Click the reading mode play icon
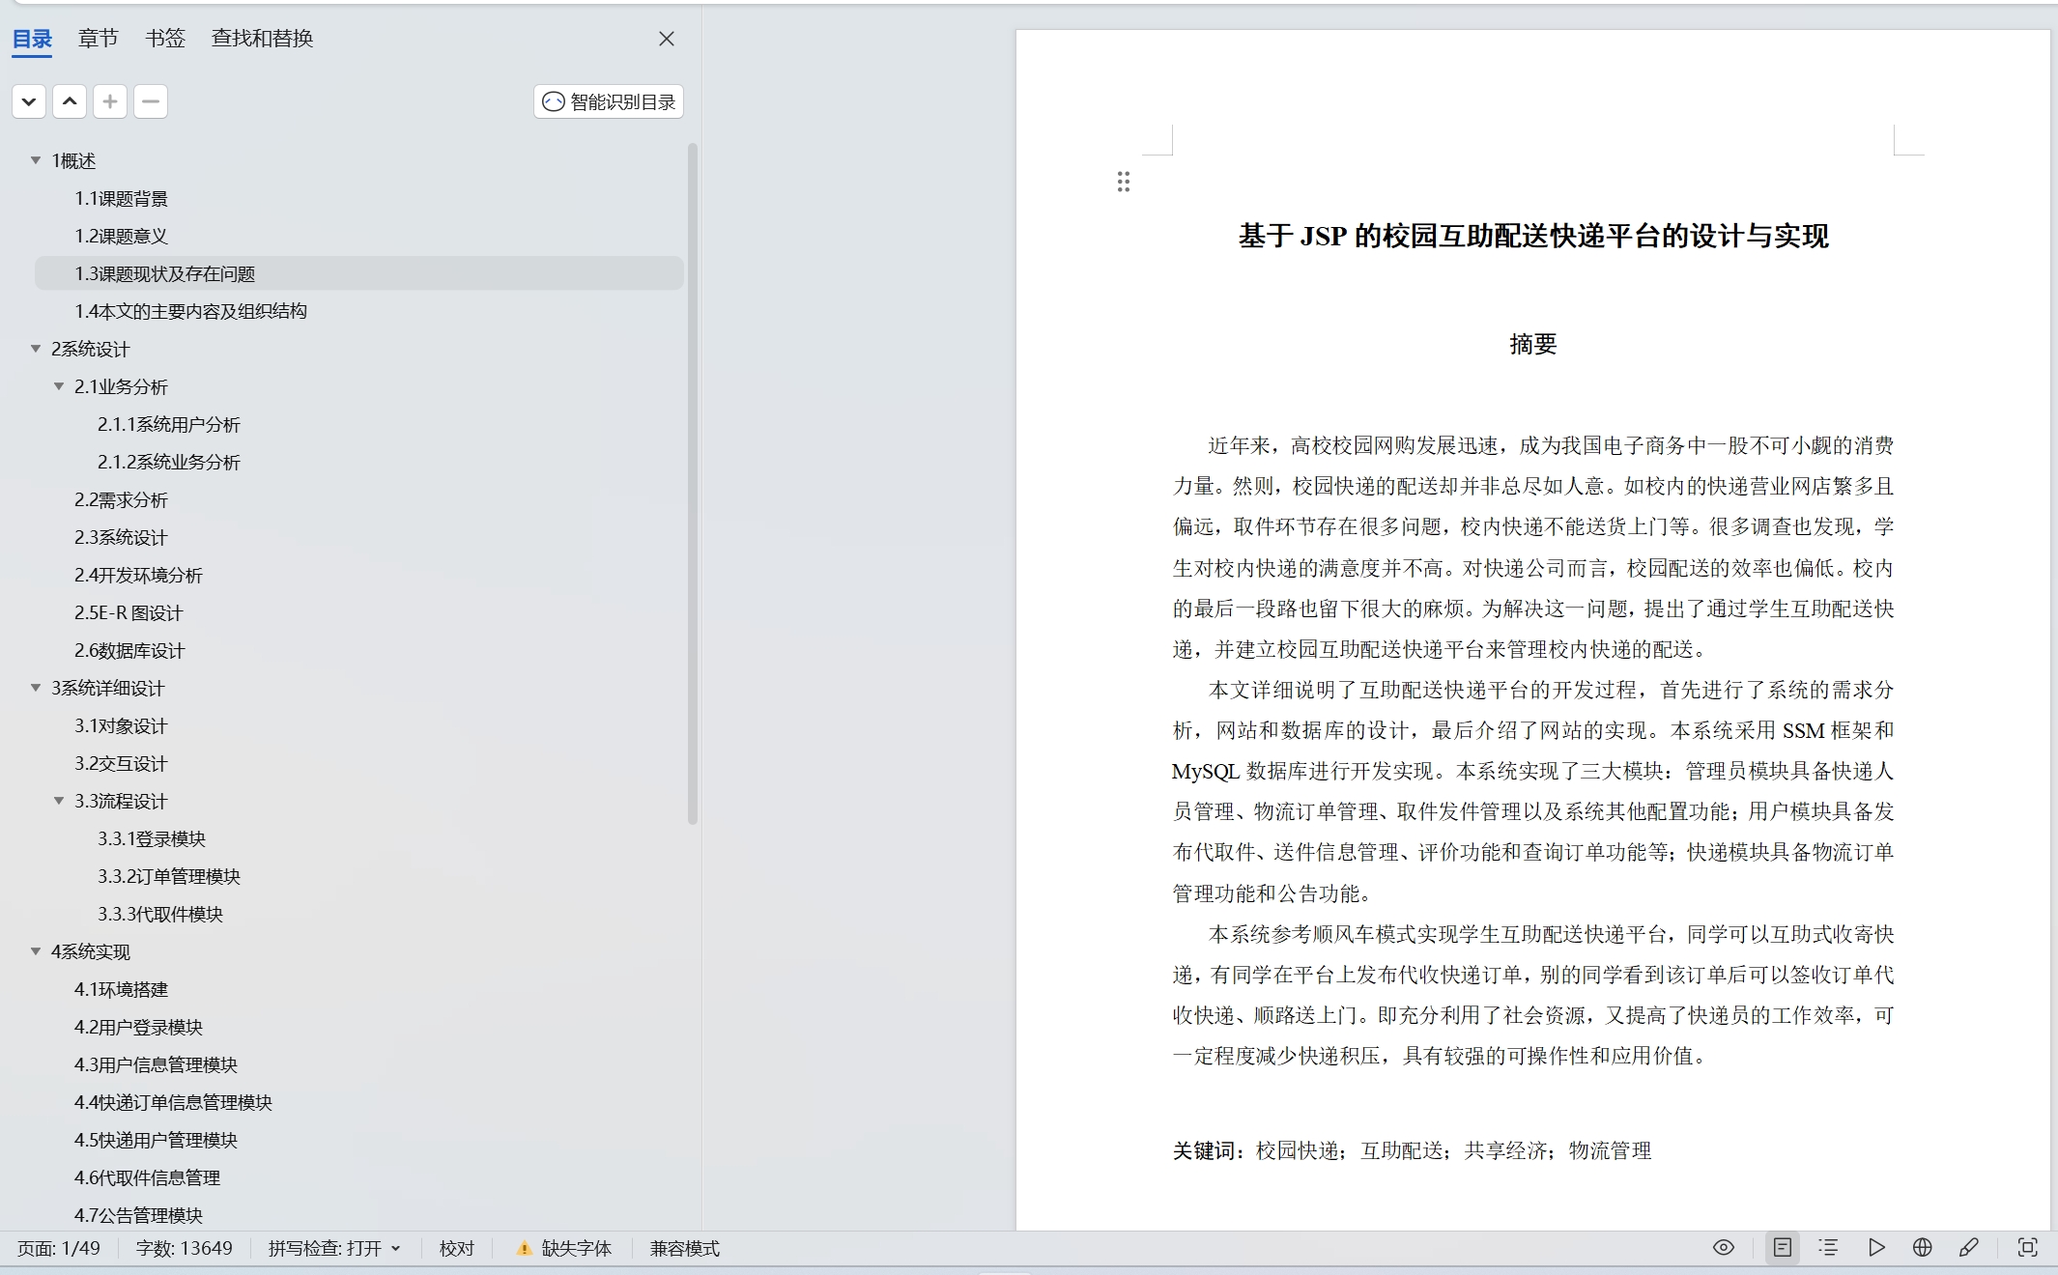Viewport: 2058px width, 1275px height. [x=1875, y=1247]
